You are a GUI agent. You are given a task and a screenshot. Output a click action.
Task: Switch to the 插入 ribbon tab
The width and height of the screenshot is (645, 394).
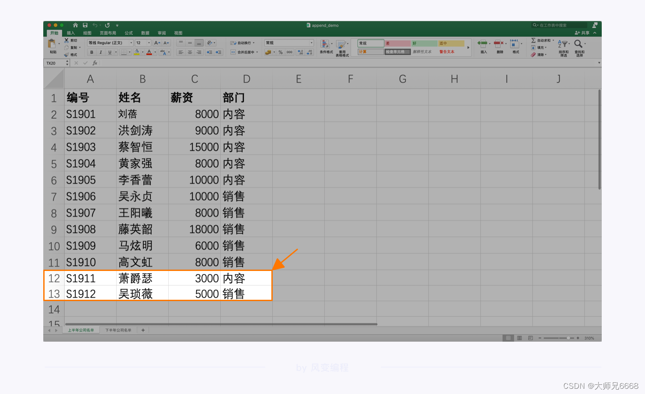coord(71,33)
